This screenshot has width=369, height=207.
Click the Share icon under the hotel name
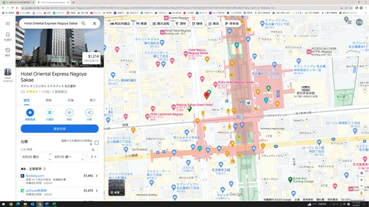pos(89,113)
